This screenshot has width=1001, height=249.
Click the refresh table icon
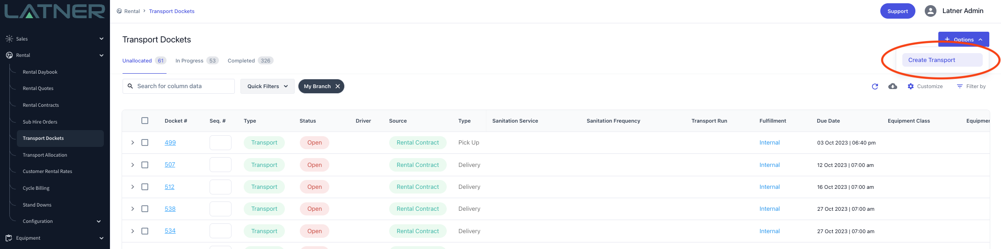(875, 86)
